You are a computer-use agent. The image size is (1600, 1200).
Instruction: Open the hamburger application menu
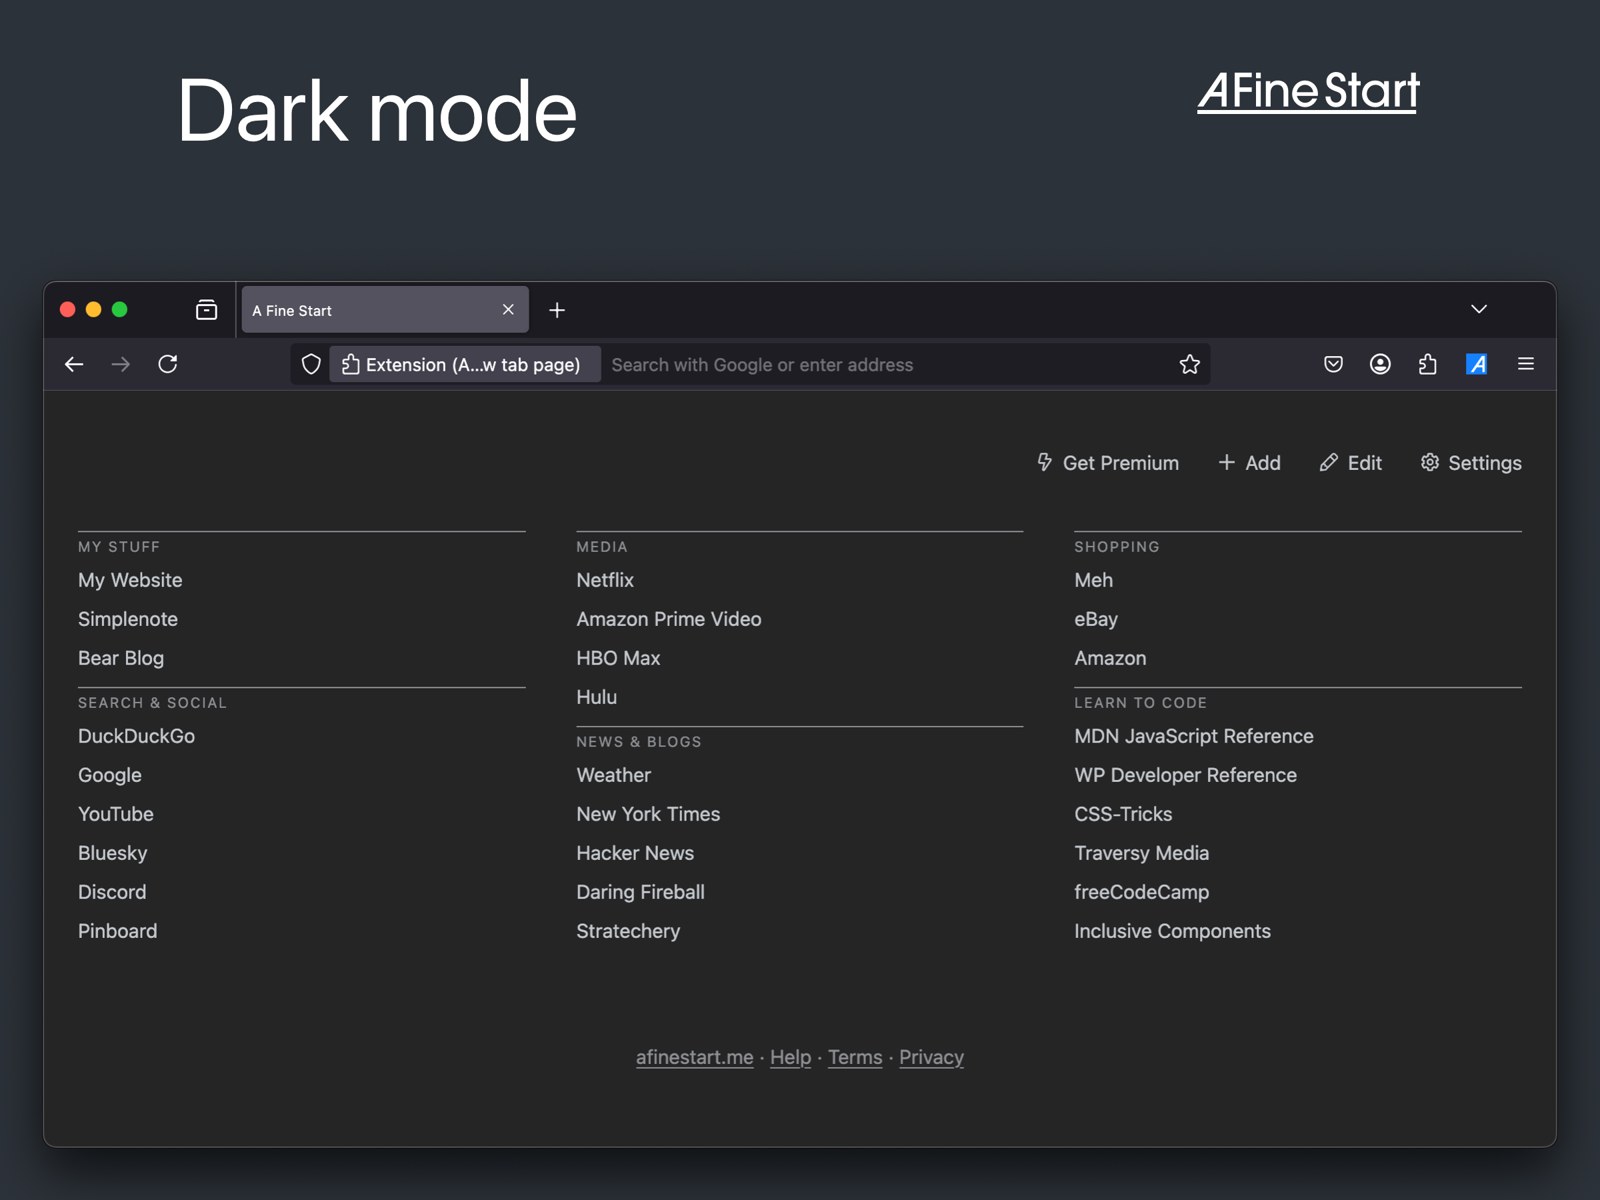tap(1525, 365)
